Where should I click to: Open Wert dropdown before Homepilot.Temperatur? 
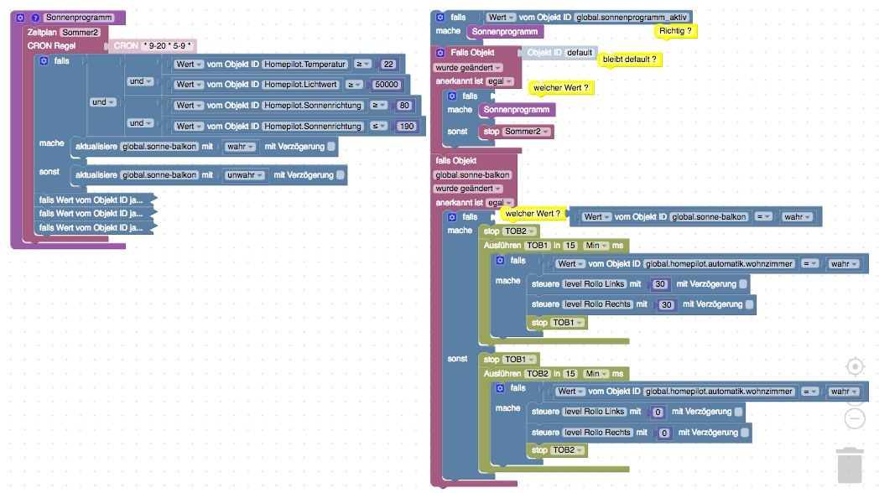pyautogui.click(x=189, y=65)
